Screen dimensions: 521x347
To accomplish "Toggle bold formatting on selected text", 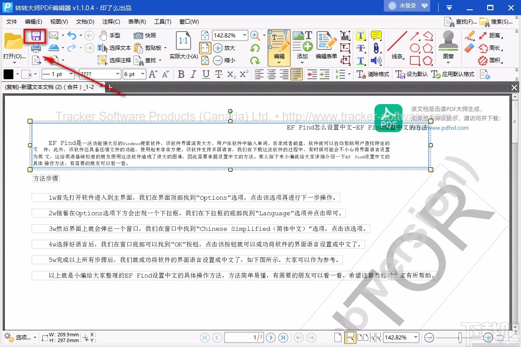I will pos(181,74).
